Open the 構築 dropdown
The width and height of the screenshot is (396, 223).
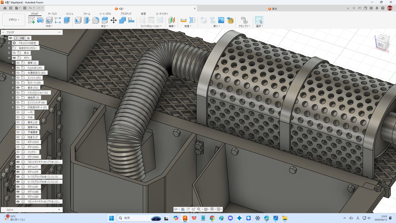point(172,26)
